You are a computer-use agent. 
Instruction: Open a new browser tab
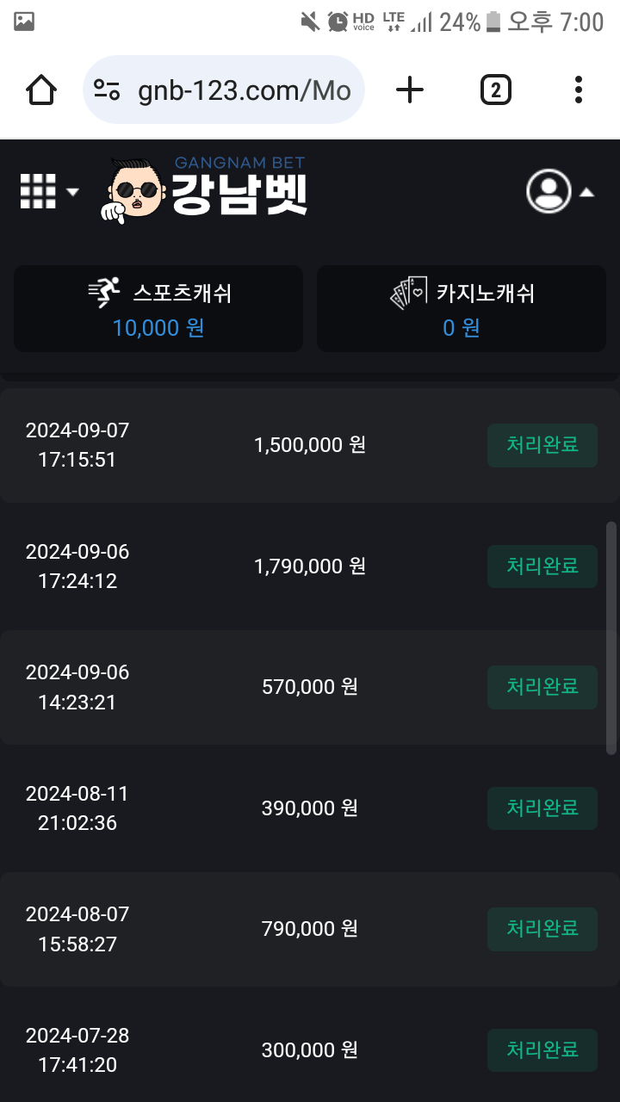pos(410,90)
